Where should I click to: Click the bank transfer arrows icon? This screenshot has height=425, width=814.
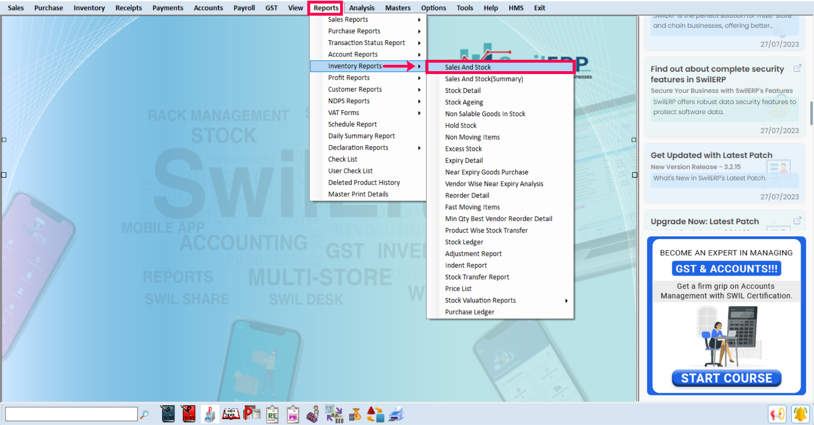(x=334, y=414)
